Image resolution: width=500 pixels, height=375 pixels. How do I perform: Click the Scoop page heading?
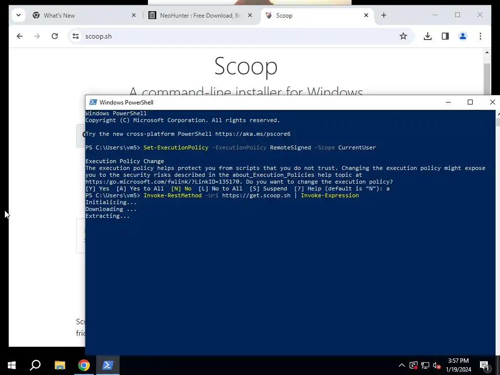coord(246,66)
